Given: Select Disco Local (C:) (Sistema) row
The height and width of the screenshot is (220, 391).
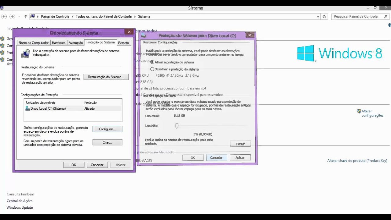Looking at the screenshot, I should coord(73,108).
